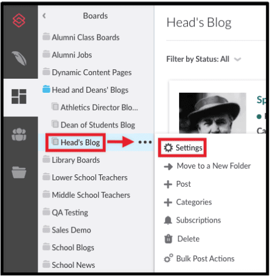Select Move to a New Folder option
Screen dimensions: 270x276
click(x=207, y=166)
